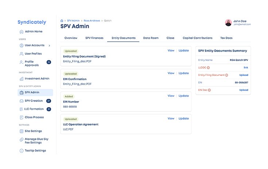Click John Doe's profile avatar
Screen dimensions: 268x169
tap(228, 23)
